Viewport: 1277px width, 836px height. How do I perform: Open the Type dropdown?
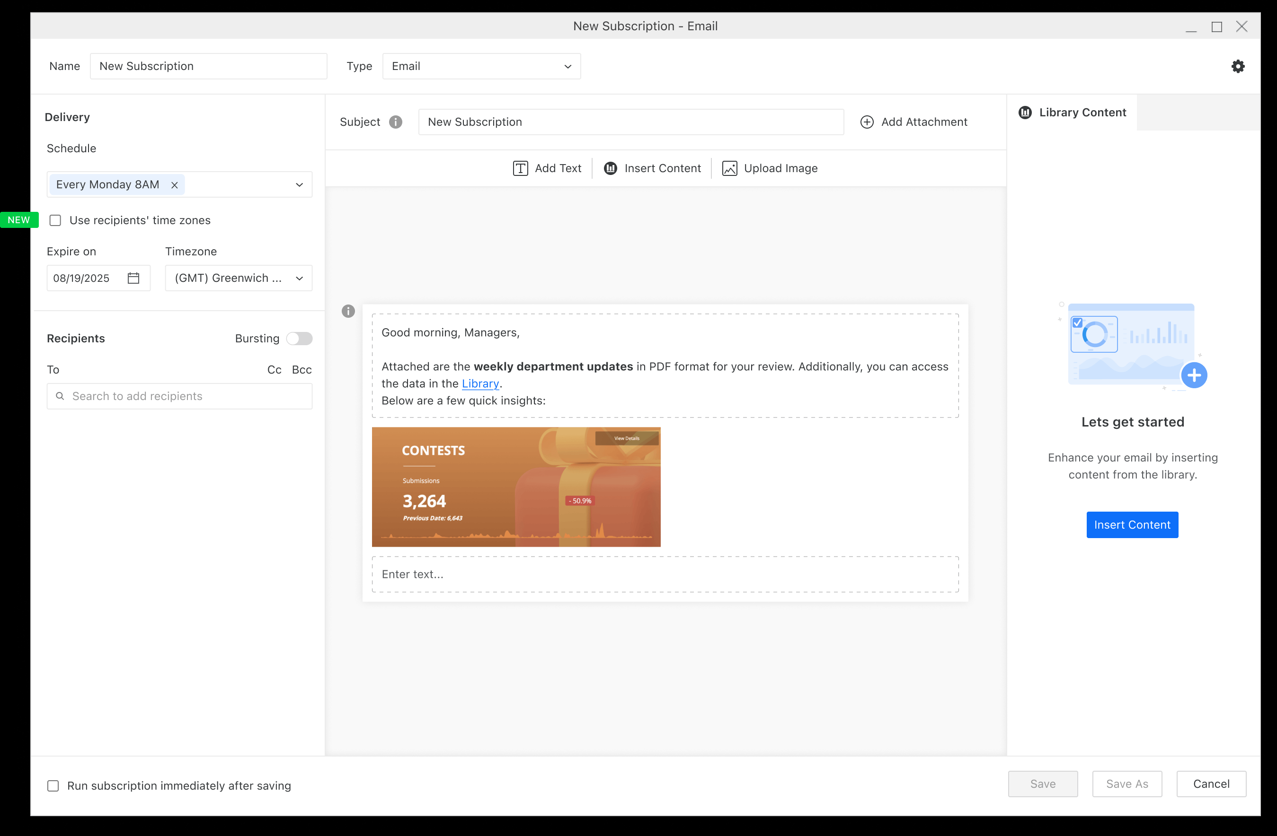tap(481, 67)
